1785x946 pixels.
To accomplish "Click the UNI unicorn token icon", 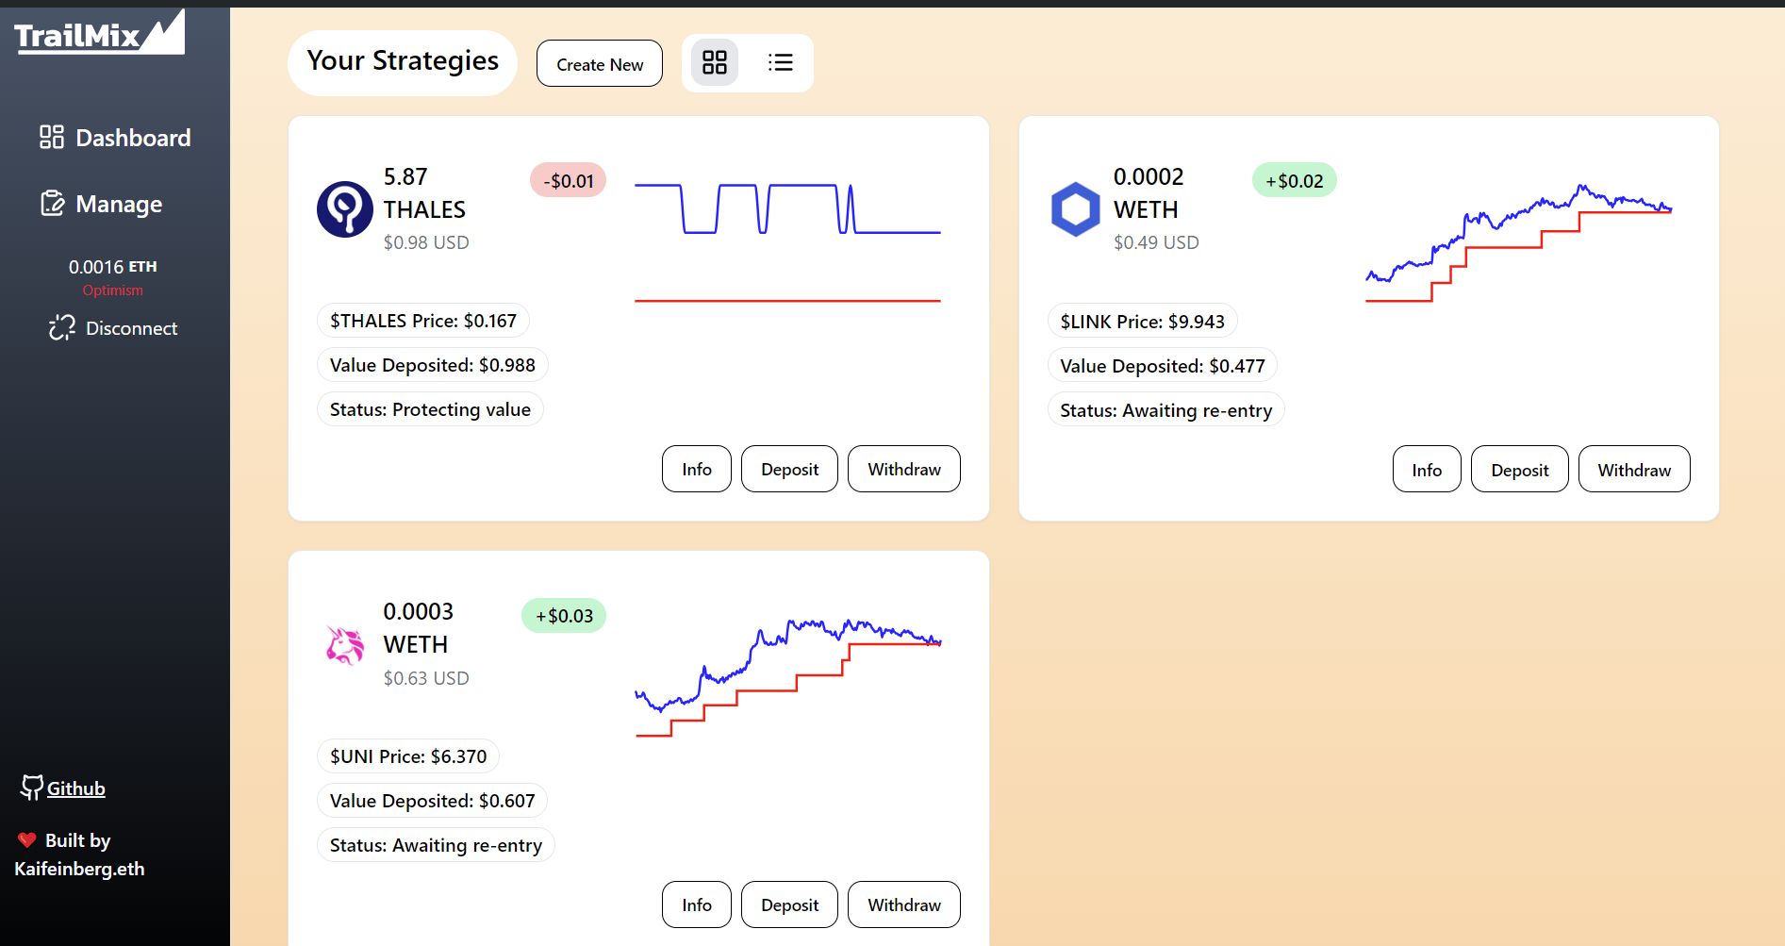I will tap(344, 645).
